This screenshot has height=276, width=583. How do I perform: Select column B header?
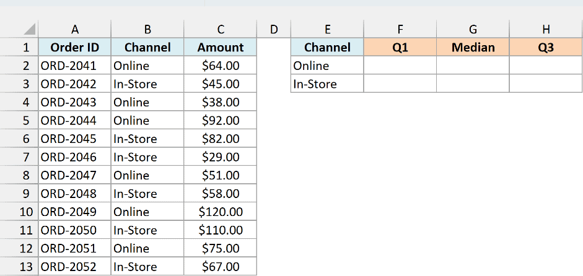coord(147,29)
